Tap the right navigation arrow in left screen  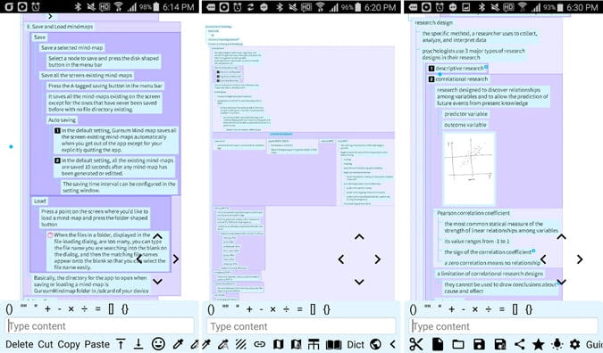(x=176, y=259)
